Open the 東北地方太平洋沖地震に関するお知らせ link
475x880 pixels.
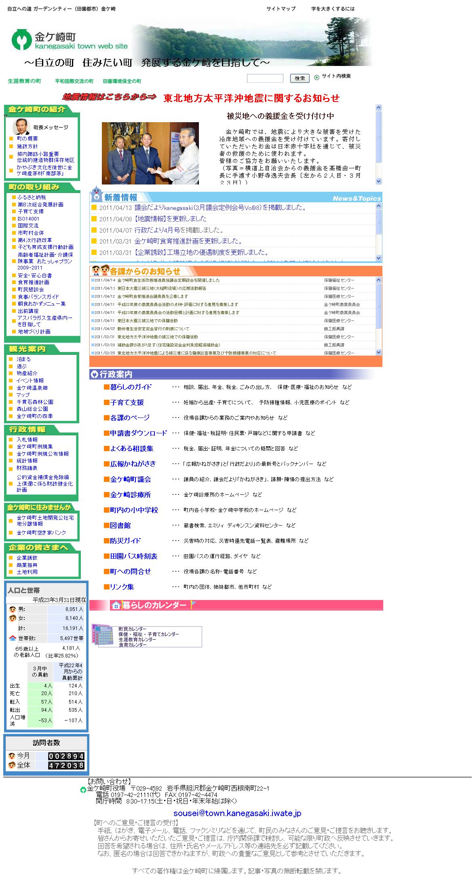[x=251, y=98]
